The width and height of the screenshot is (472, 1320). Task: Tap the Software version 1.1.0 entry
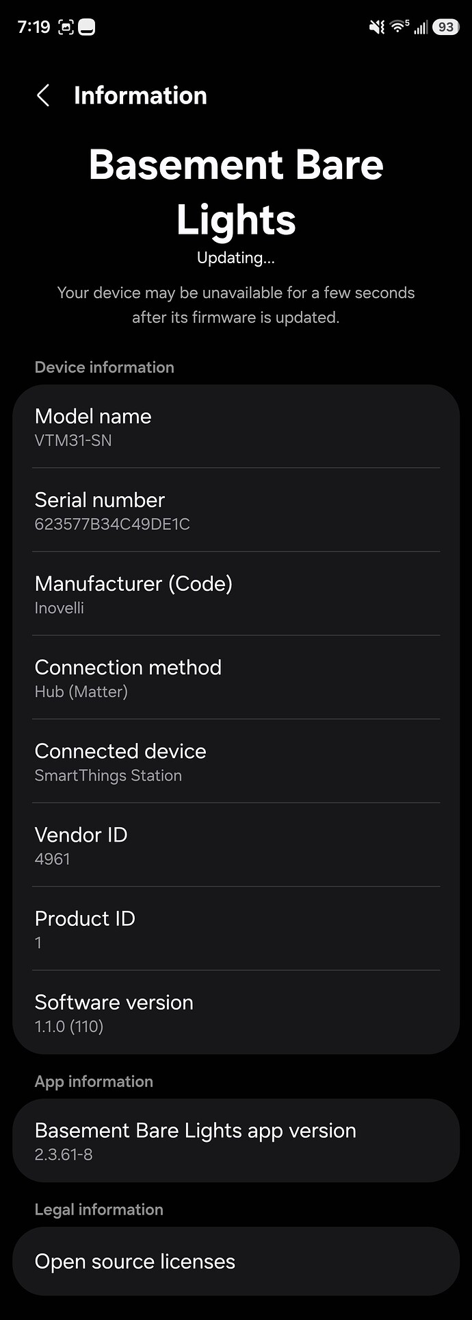pyautogui.click(x=236, y=1012)
